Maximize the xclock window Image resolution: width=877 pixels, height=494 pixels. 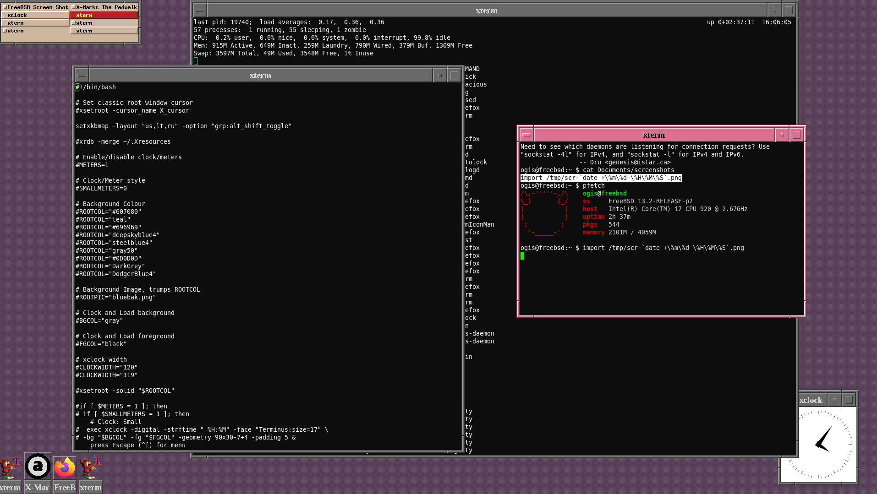[x=849, y=400]
